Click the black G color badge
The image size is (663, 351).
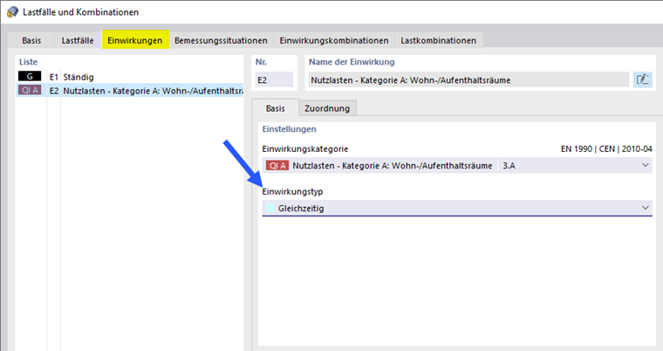coord(30,77)
